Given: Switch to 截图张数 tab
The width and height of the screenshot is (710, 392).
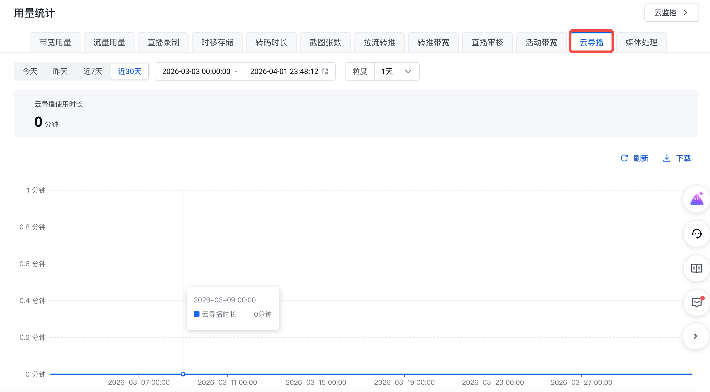Looking at the screenshot, I should point(325,43).
